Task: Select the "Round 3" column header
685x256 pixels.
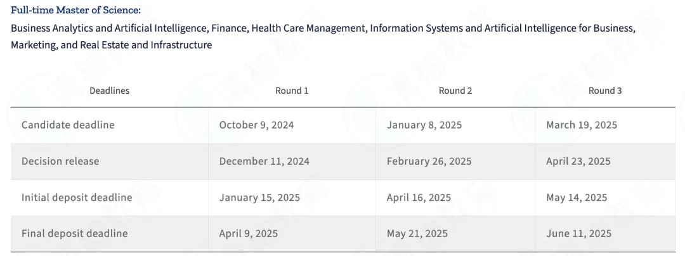Action: [x=605, y=91]
